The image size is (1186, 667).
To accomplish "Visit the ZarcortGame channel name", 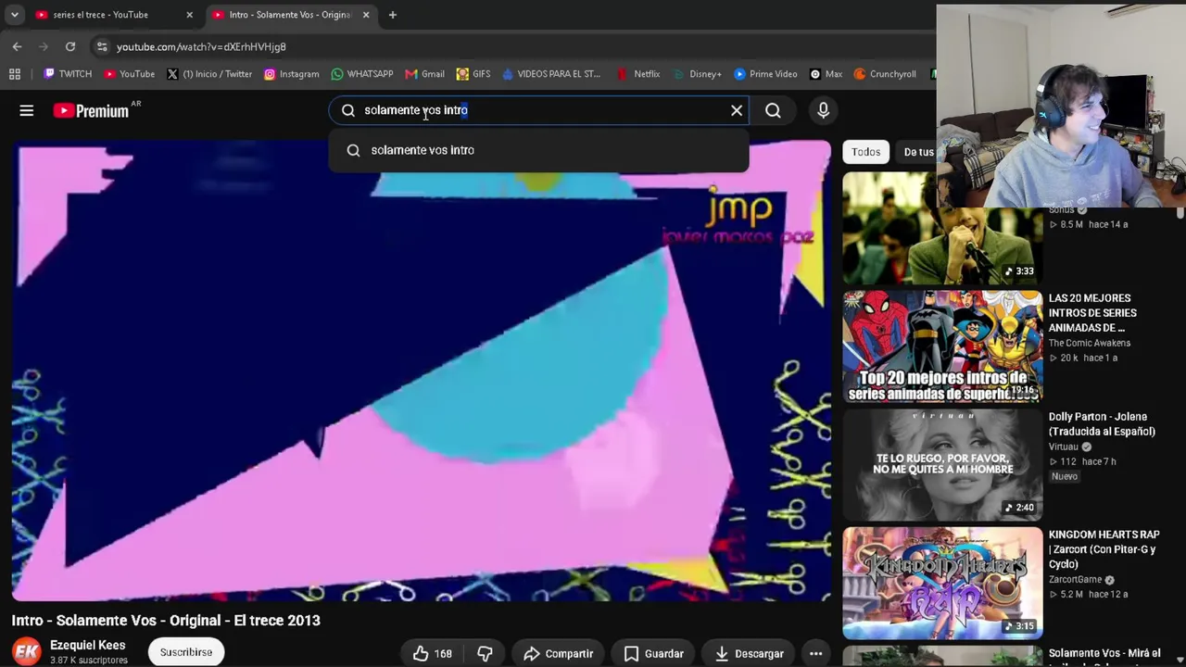I will tap(1076, 580).
